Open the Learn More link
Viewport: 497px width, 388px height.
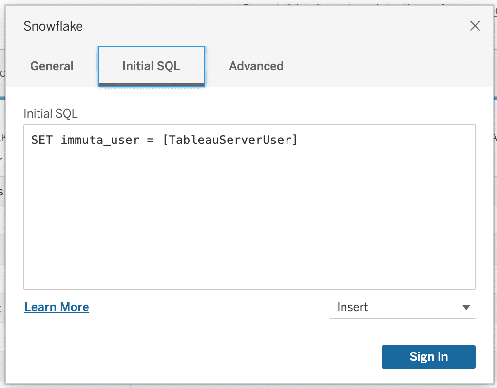pyautogui.click(x=57, y=307)
